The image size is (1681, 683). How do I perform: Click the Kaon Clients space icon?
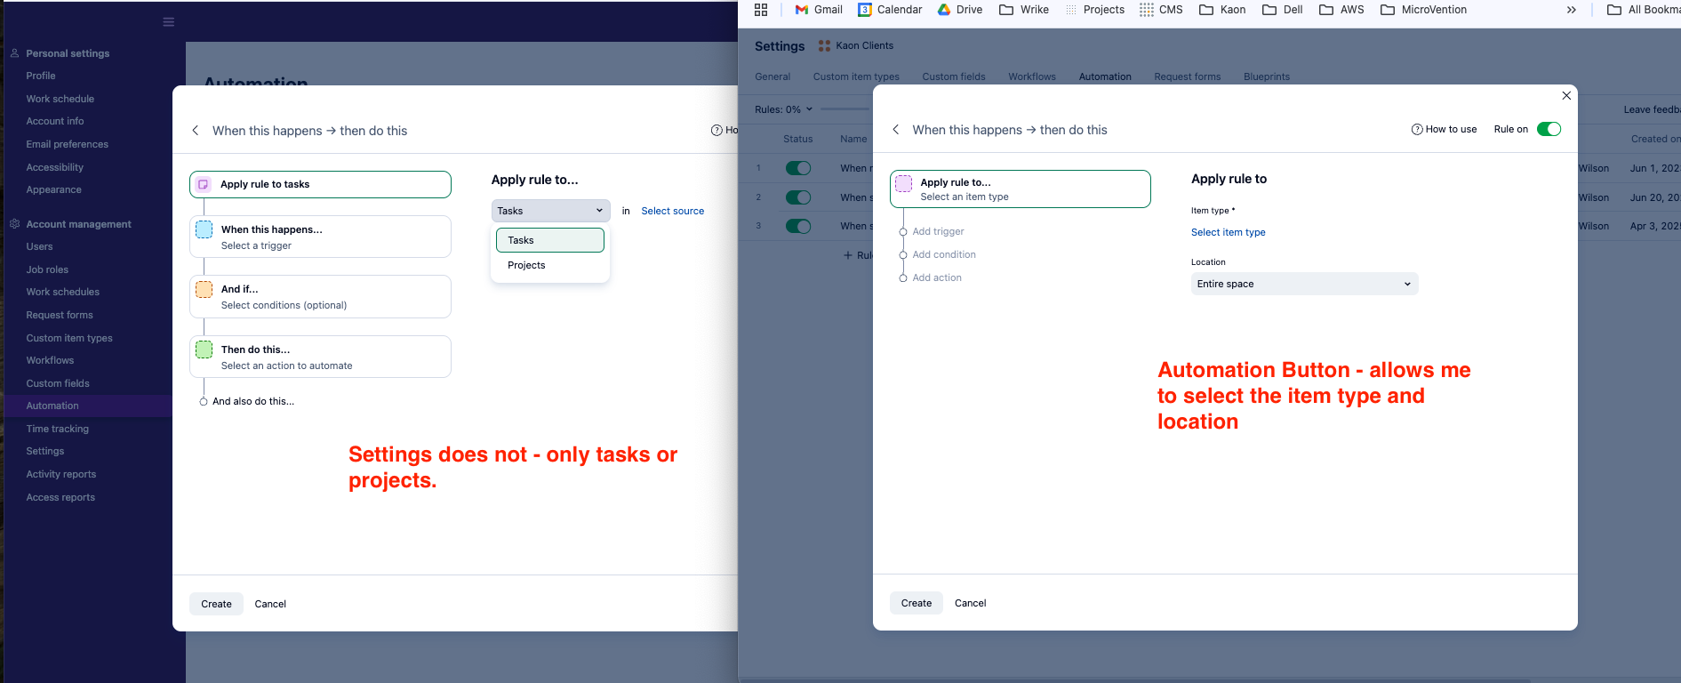tap(824, 45)
